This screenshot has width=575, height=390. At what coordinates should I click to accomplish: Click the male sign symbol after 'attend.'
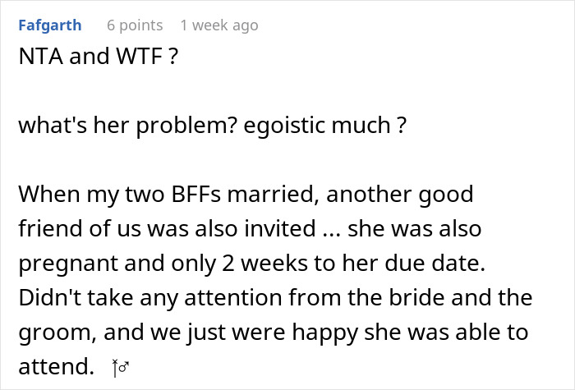click(x=124, y=366)
